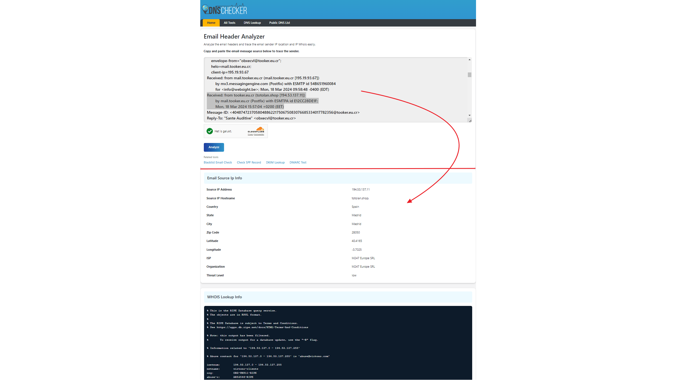676x380 pixels.
Task: Click the textarea resize handle
Action: [x=470, y=121]
